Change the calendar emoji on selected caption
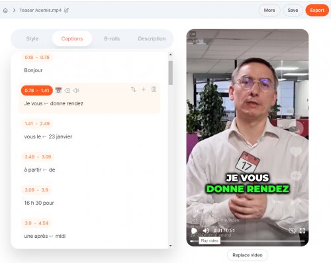This screenshot has height=263, width=331. pos(58,90)
